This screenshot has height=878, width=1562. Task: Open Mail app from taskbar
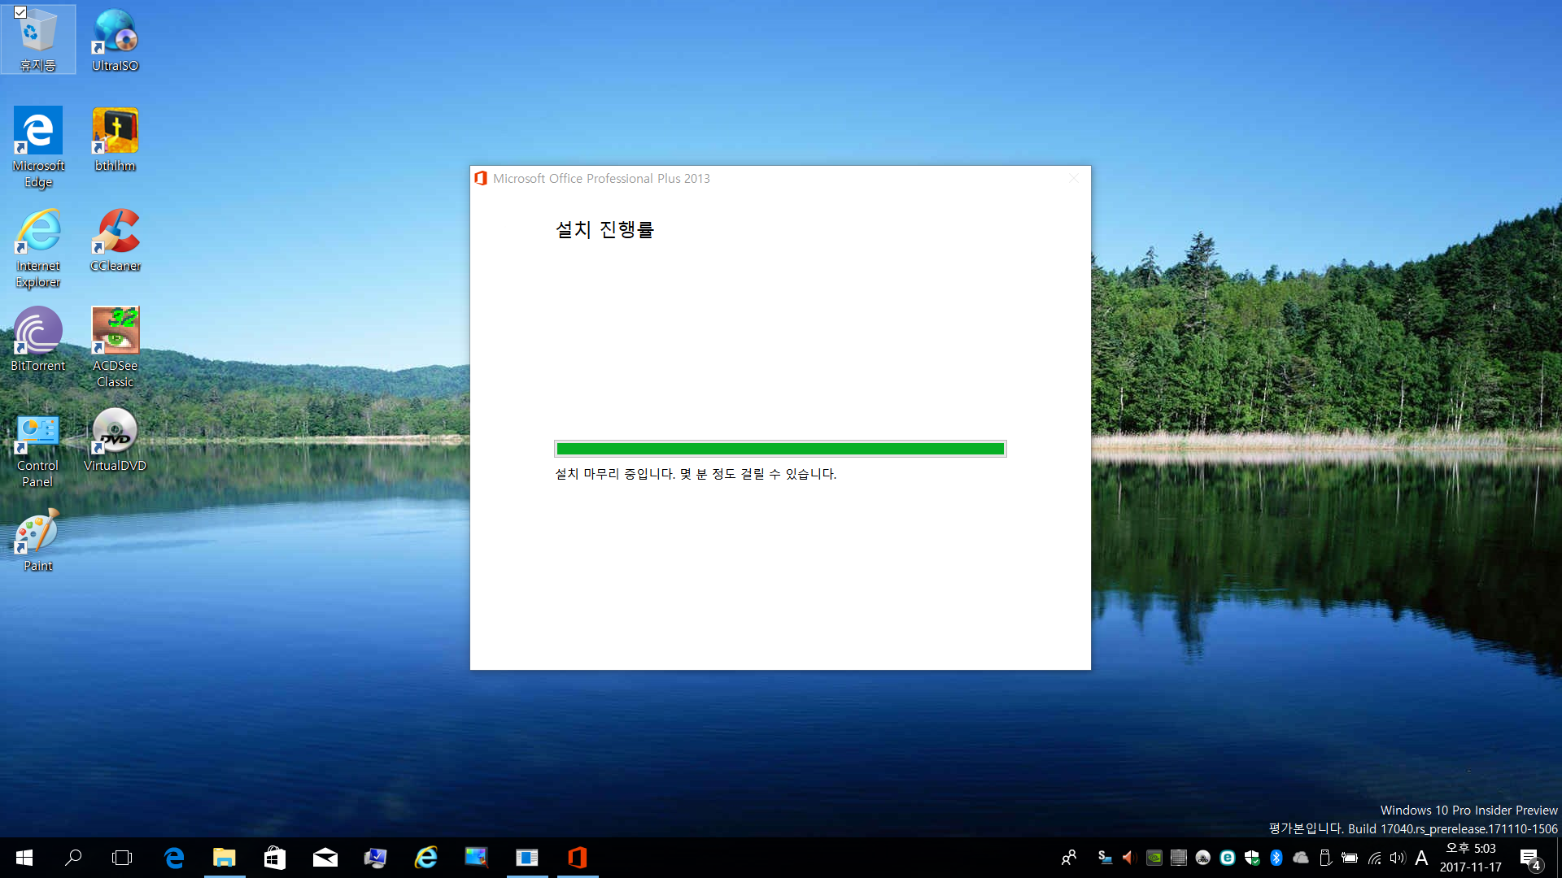point(325,858)
